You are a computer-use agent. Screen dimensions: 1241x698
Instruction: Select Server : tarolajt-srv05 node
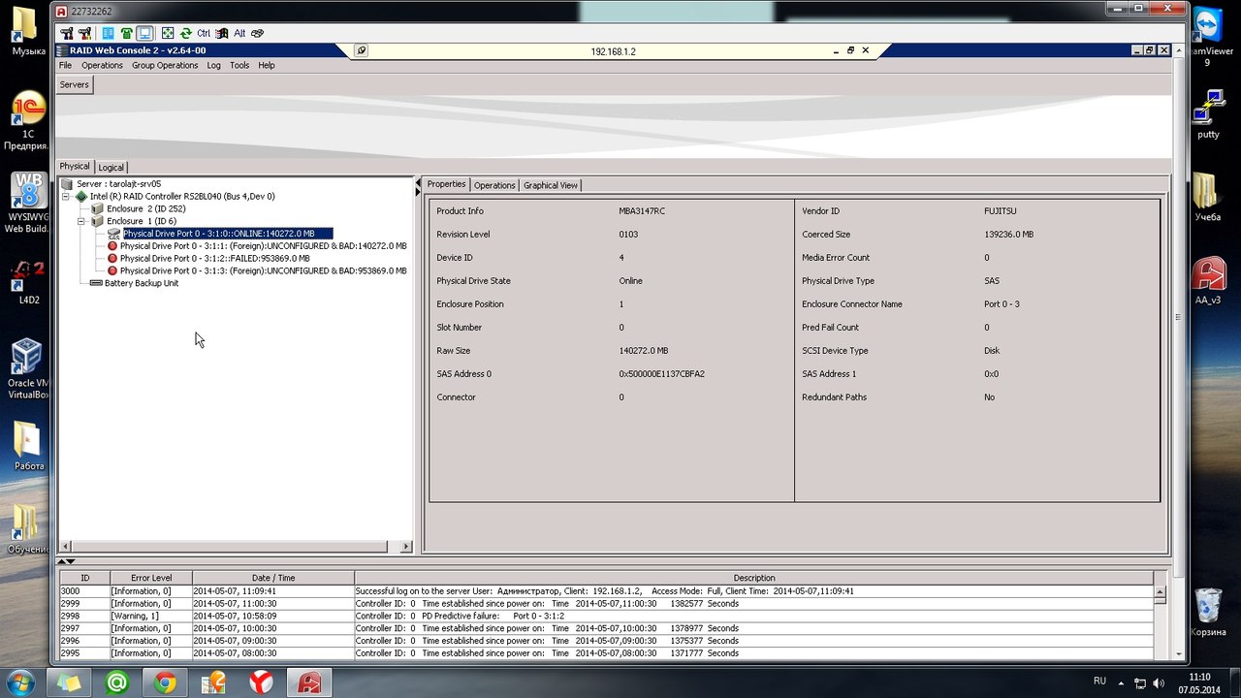[x=118, y=183]
